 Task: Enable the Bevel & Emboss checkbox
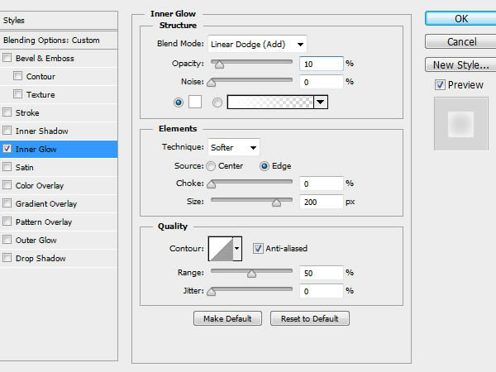[7, 58]
